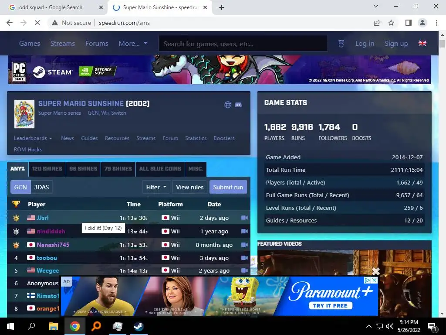Click the MapleStory Steam banner ad
Image resolution: width=446 pixels, height=335 pixels.
(220, 70)
